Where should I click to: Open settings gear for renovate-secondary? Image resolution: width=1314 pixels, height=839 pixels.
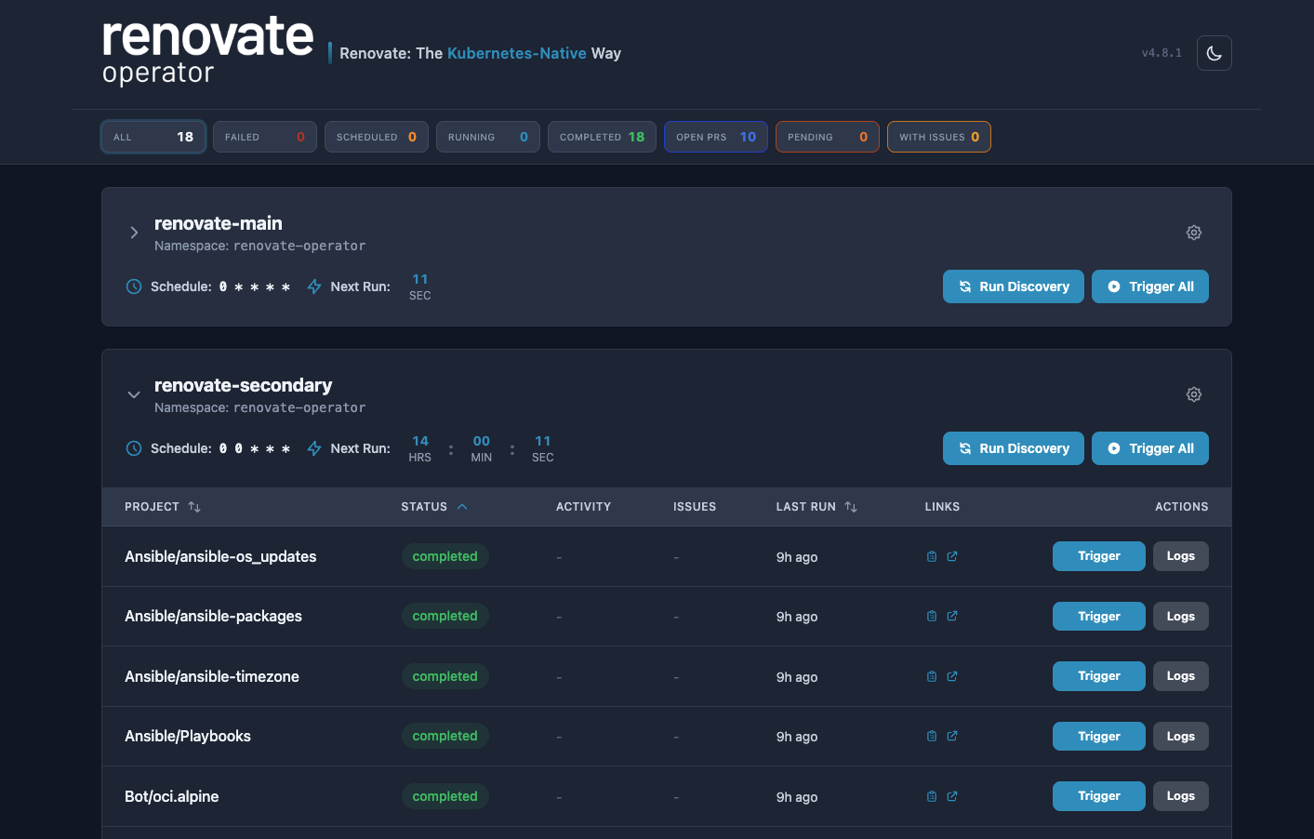tap(1194, 394)
